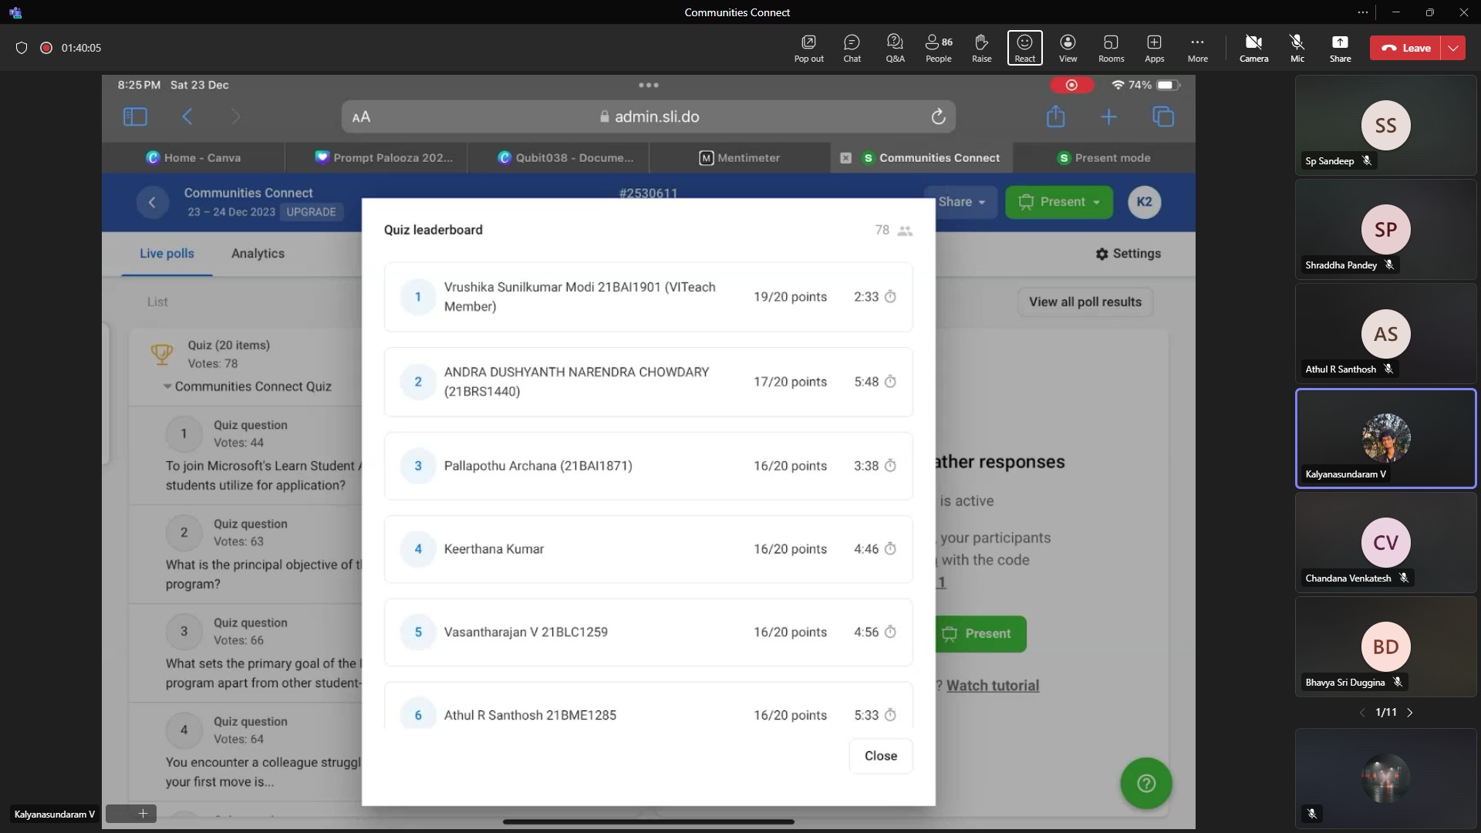Show the People participants list
The height and width of the screenshot is (833, 1481).
click(x=938, y=48)
